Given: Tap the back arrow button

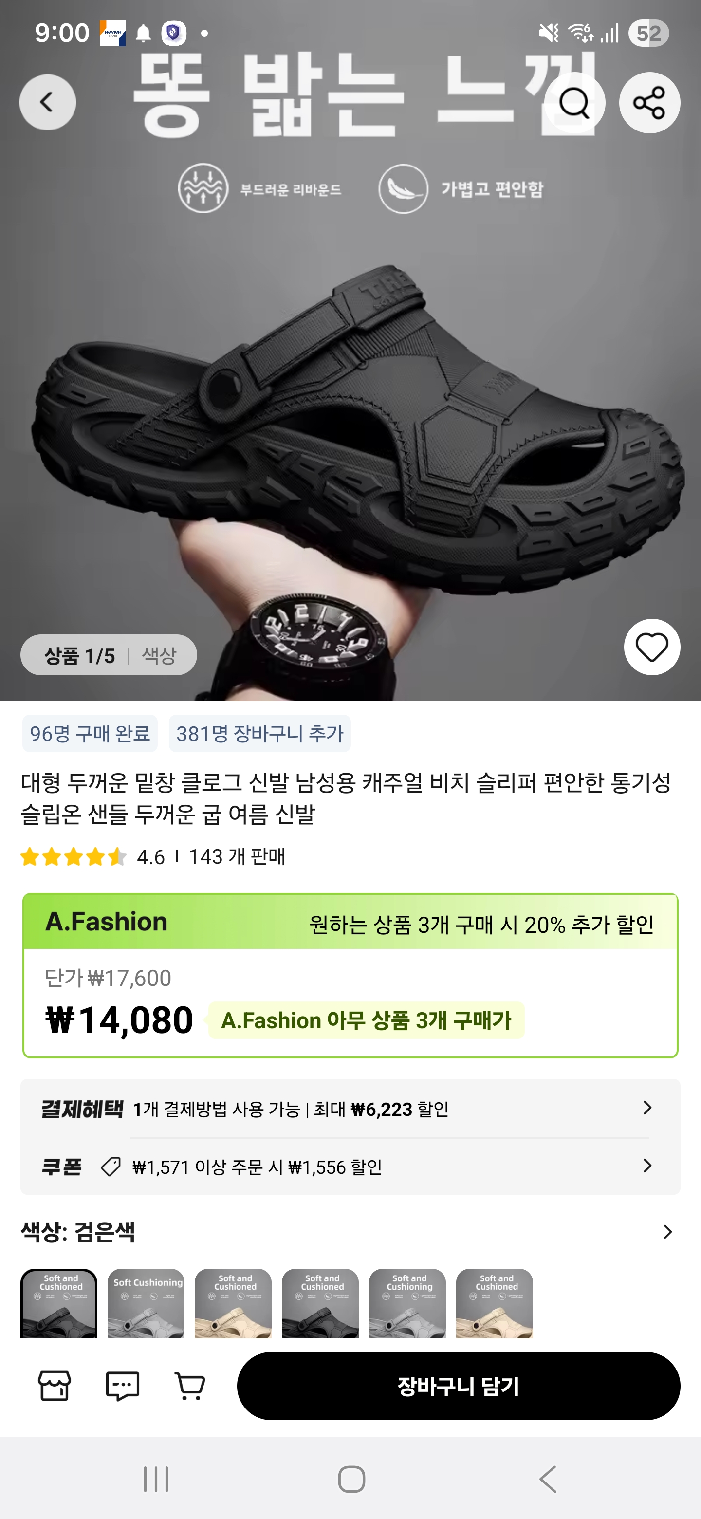Looking at the screenshot, I should pos(47,103).
